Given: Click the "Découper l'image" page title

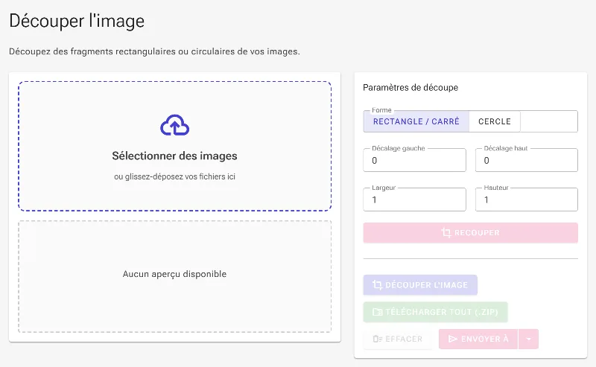Looking at the screenshot, I should coord(77,21).
